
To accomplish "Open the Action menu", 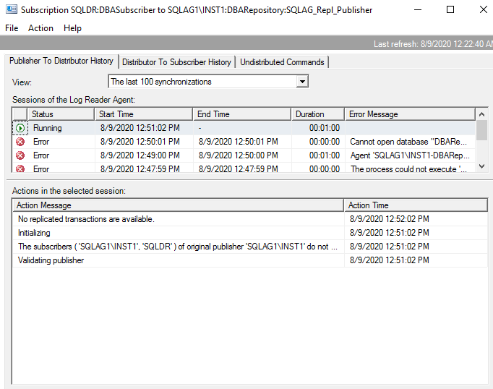I will tap(40, 28).
